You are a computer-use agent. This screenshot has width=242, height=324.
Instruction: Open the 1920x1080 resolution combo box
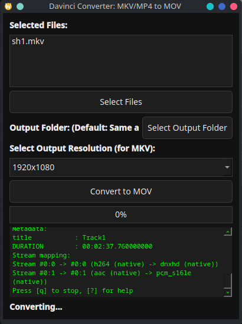(x=121, y=167)
